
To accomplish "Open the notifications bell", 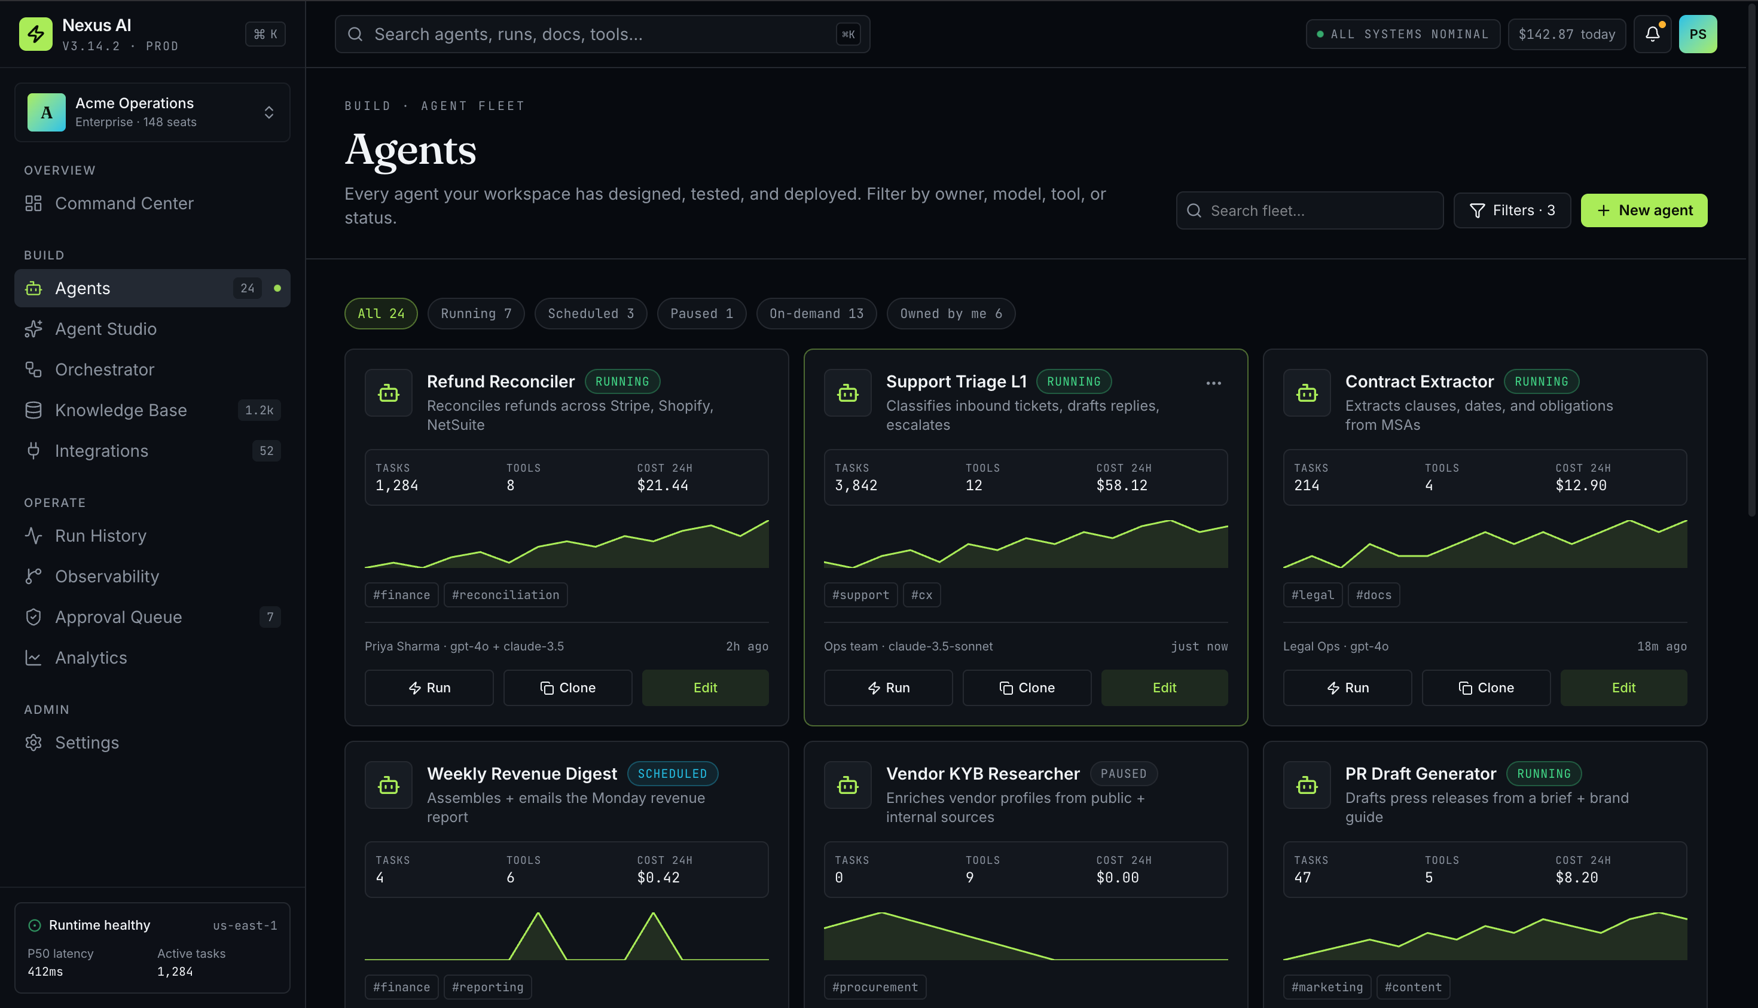I will tap(1652, 34).
